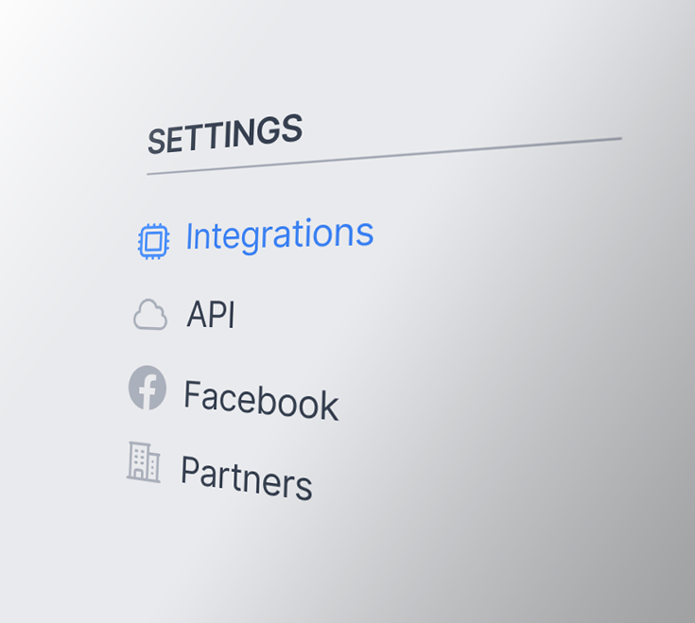Image resolution: width=695 pixels, height=623 pixels.
Task: Click the Partners text label
Action: 246,477
